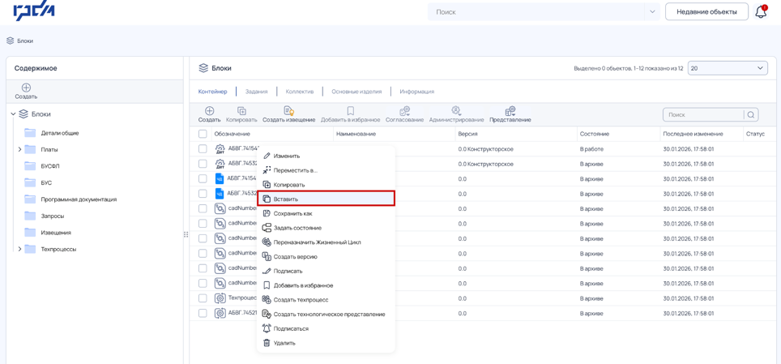Image resolution: width=781 pixels, height=364 pixels.
Task: Switch to the Основные изделия tab
Action: click(x=356, y=92)
